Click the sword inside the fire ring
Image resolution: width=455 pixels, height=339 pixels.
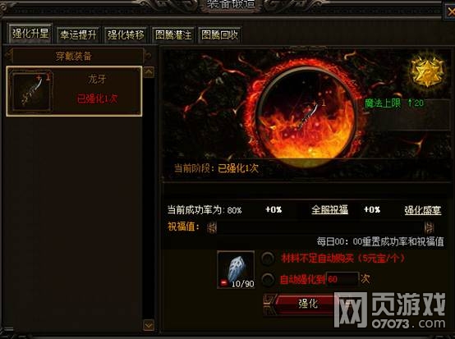tap(309, 117)
